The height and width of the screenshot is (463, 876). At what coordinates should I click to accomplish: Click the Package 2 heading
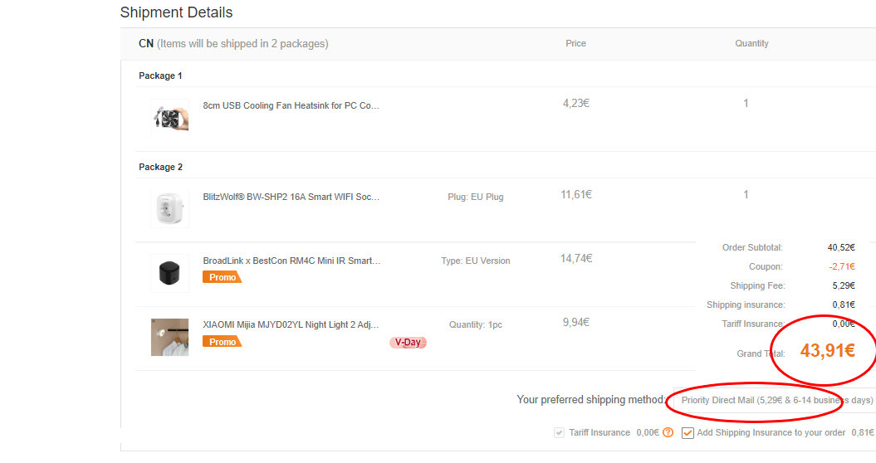point(160,167)
